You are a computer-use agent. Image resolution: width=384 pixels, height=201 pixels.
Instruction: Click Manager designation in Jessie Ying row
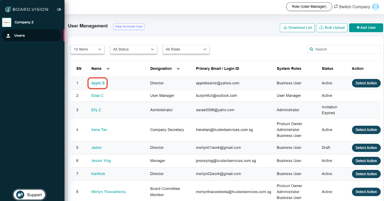point(158,161)
